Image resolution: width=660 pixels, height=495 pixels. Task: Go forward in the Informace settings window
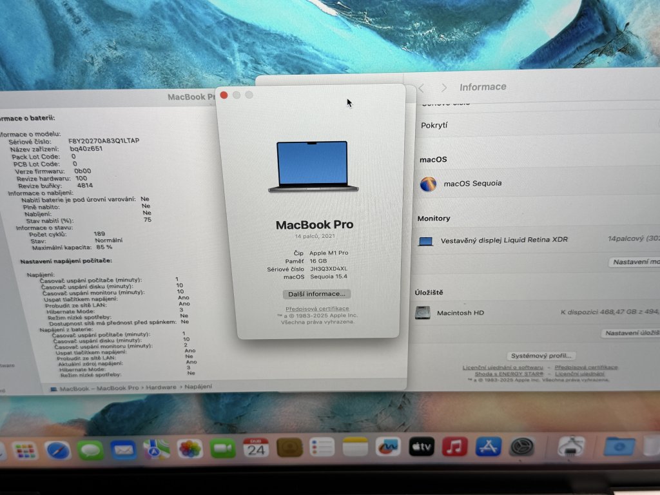pos(444,88)
